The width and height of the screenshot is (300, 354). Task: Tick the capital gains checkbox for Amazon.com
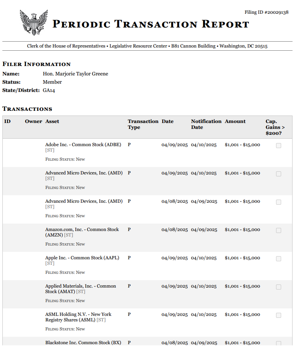coord(278,230)
